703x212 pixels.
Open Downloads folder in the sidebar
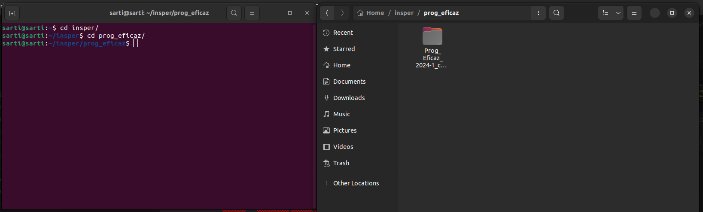pyautogui.click(x=349, y=98)
